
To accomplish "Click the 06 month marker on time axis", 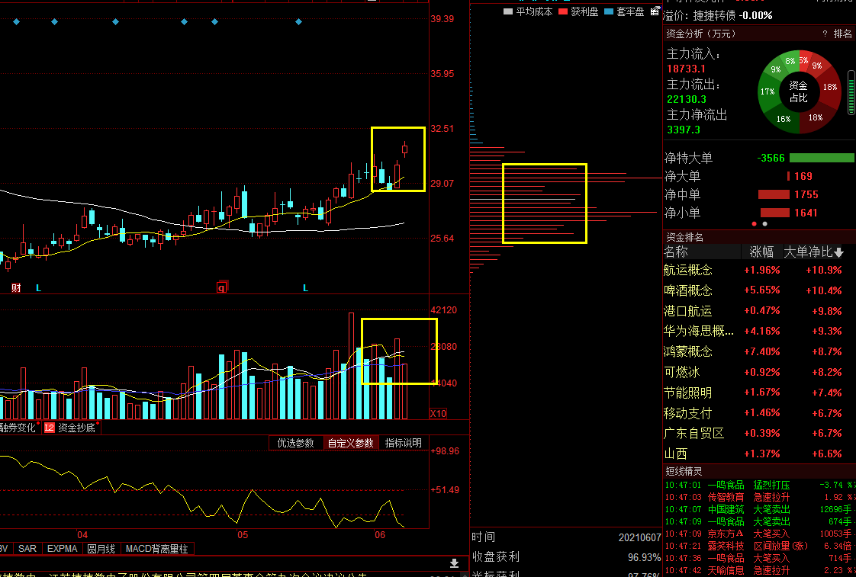I will (380, 535).
